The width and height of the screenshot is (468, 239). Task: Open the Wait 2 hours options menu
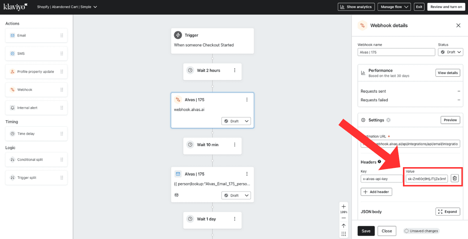[235, 70]
